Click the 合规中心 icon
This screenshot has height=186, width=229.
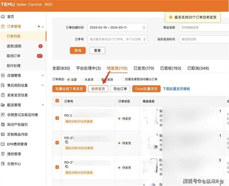(x=3, y=164)
